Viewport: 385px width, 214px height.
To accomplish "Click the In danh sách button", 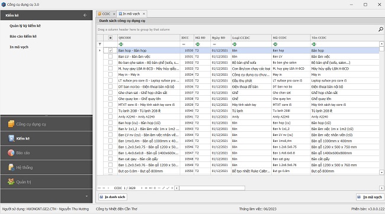I will point(113,197).
